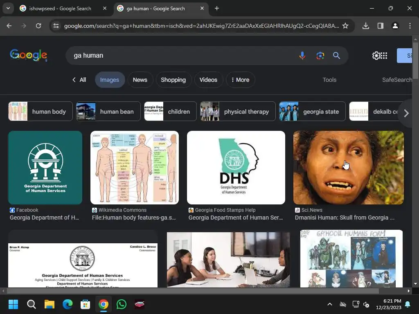Click the Google logo
Viewport: 419px width, 314px height.
(x=29, y=55)
